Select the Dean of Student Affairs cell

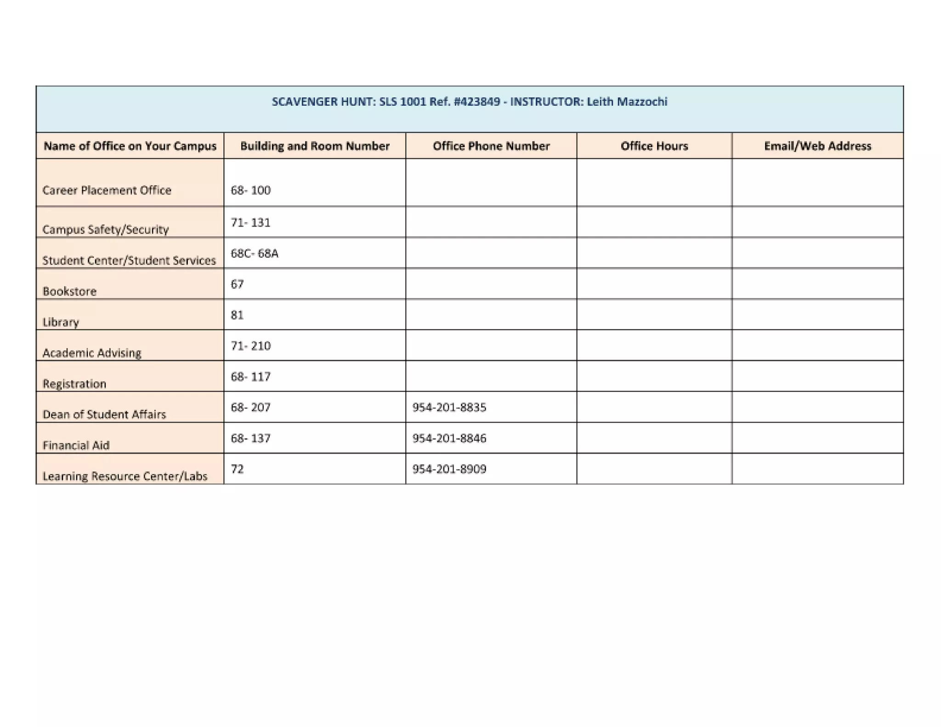coord(104,414)
